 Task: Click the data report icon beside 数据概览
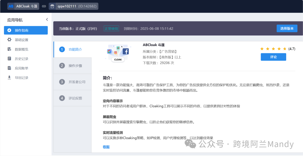pyautogui.click(x=9, y=49)
